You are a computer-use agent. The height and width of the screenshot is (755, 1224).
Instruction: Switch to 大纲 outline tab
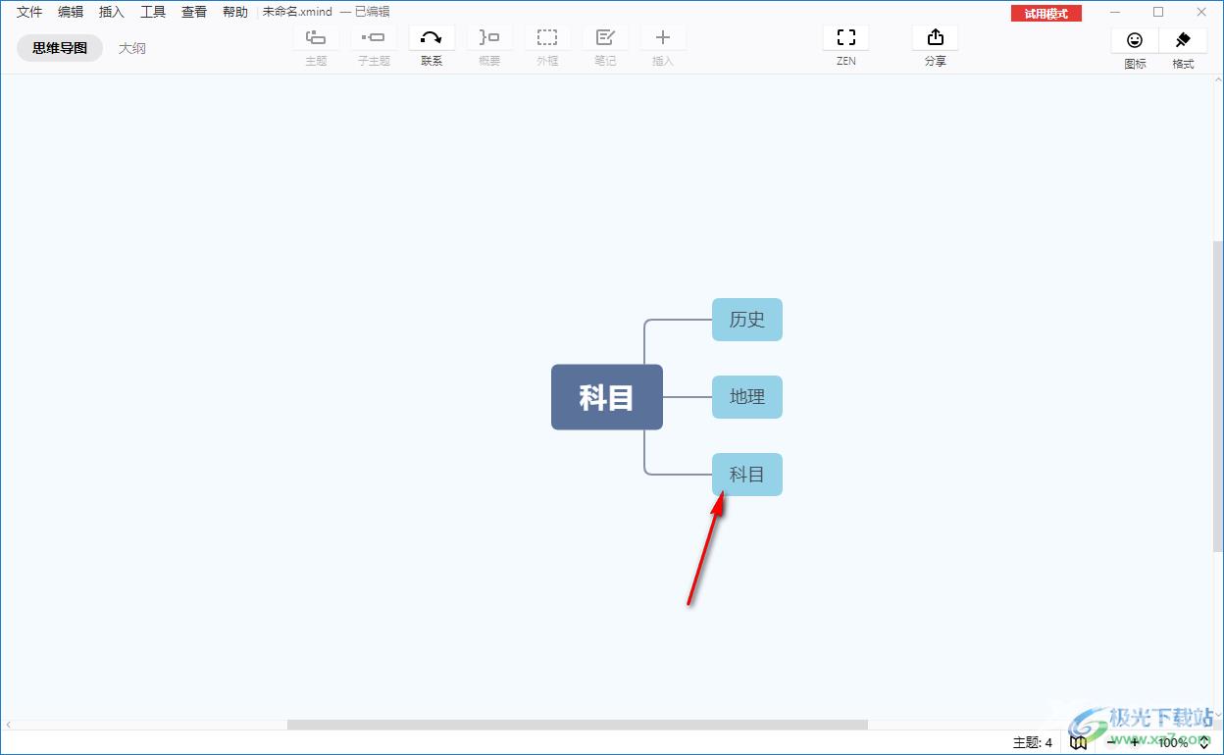pyautogui.click(x=132, y=48)
